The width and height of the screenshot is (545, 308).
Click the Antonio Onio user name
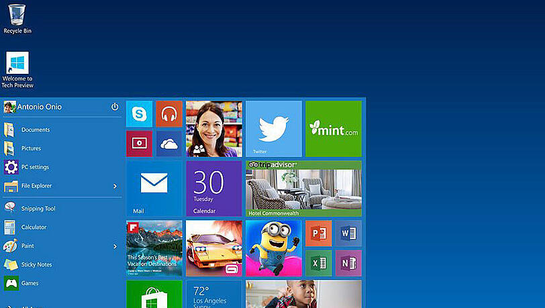click(40, 107)
